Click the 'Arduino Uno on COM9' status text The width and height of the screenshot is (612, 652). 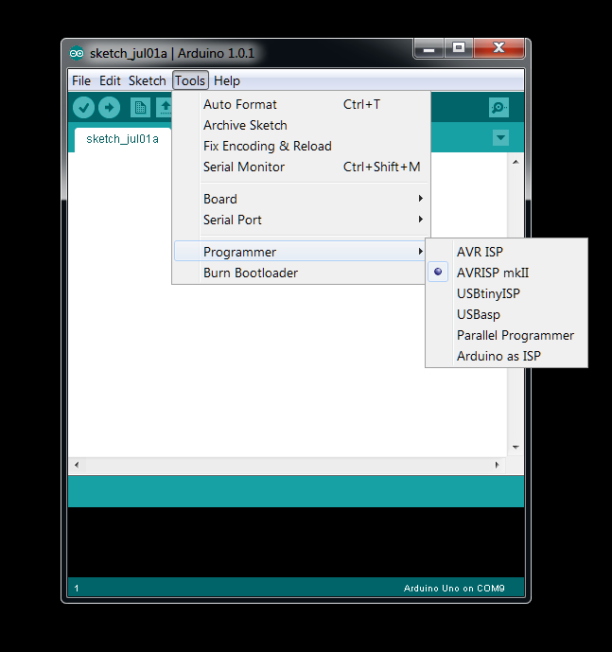coord(454,588)
